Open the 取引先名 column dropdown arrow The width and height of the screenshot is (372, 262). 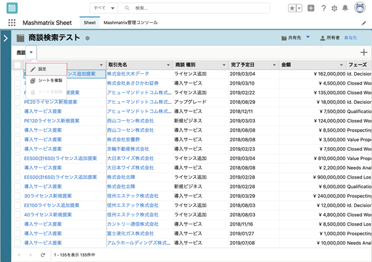pyautogui.click(x=168, y=65)
